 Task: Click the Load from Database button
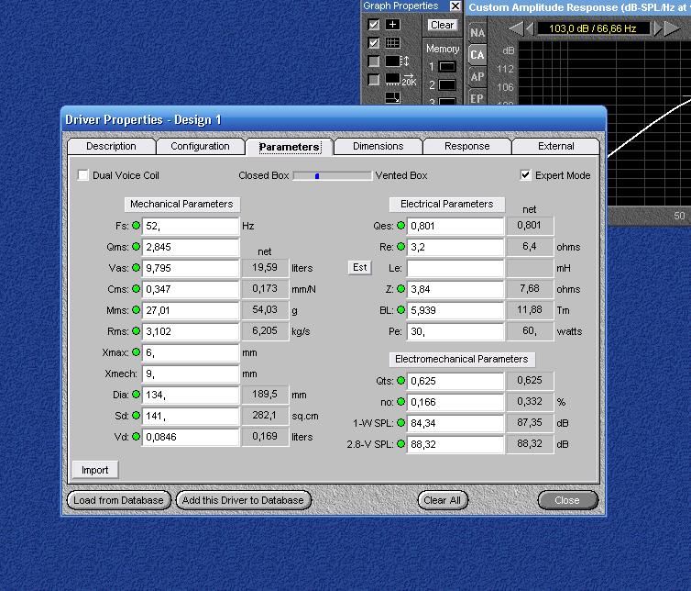coord(118,500)
